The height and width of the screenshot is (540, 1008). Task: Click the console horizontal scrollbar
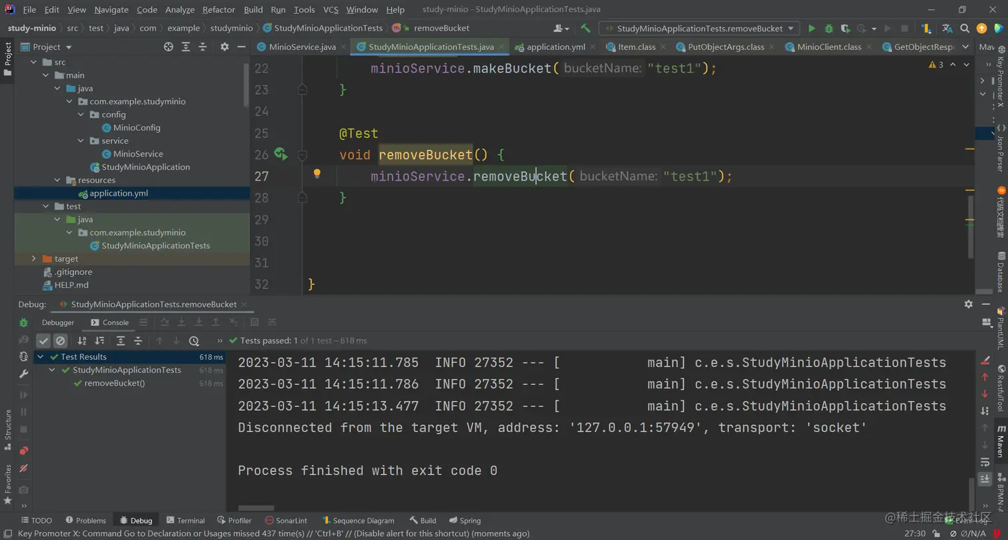(256, 507)
